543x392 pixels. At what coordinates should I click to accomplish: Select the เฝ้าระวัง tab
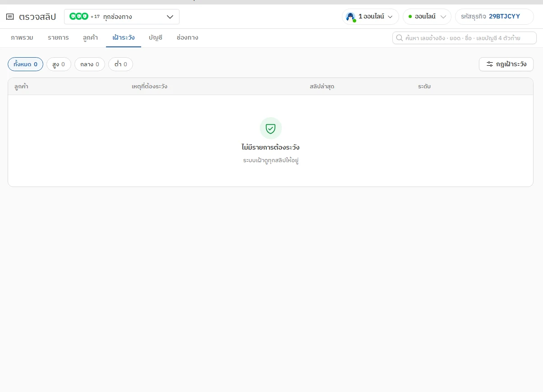coord(124,38)
